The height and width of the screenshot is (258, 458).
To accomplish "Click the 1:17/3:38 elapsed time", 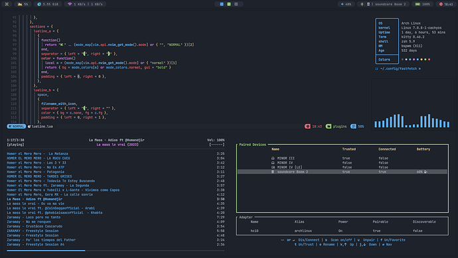I will (x=15, y=140).
